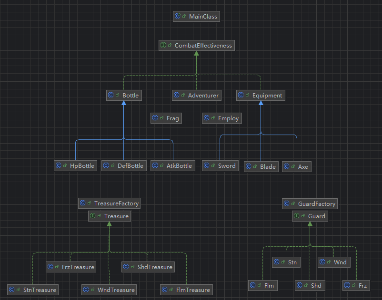This screenshot has height=300, width=382.
Task: Select the Employ class node
Action: coord(222,118)
